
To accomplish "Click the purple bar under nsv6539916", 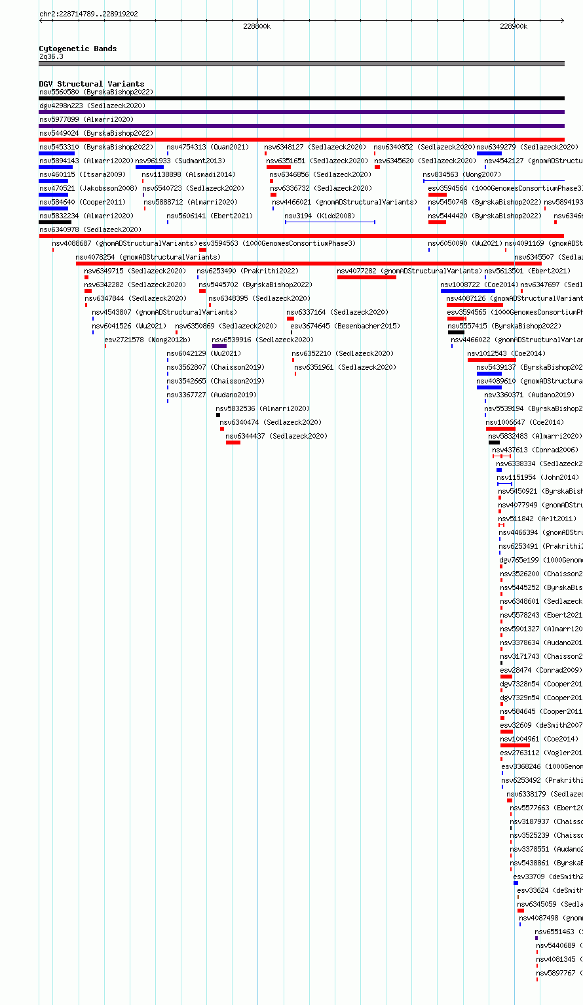I will pos(219,346).
